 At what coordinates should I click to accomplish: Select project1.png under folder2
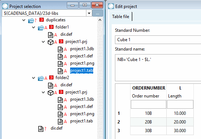point(82,114)
